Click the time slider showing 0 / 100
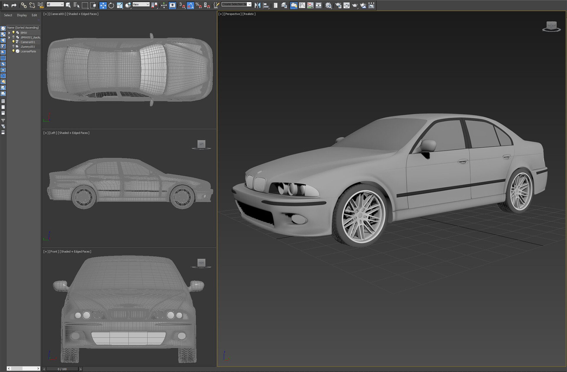567x372 pixels. click(x=62, y=369)
